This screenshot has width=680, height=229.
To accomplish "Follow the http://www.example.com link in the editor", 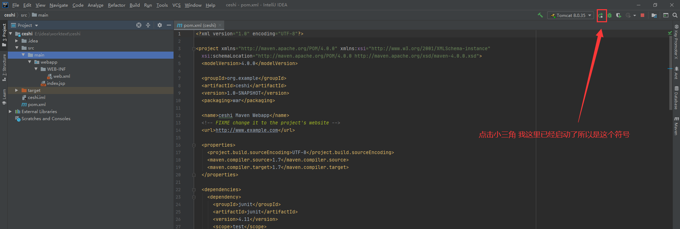I will (x=246, y=130).
